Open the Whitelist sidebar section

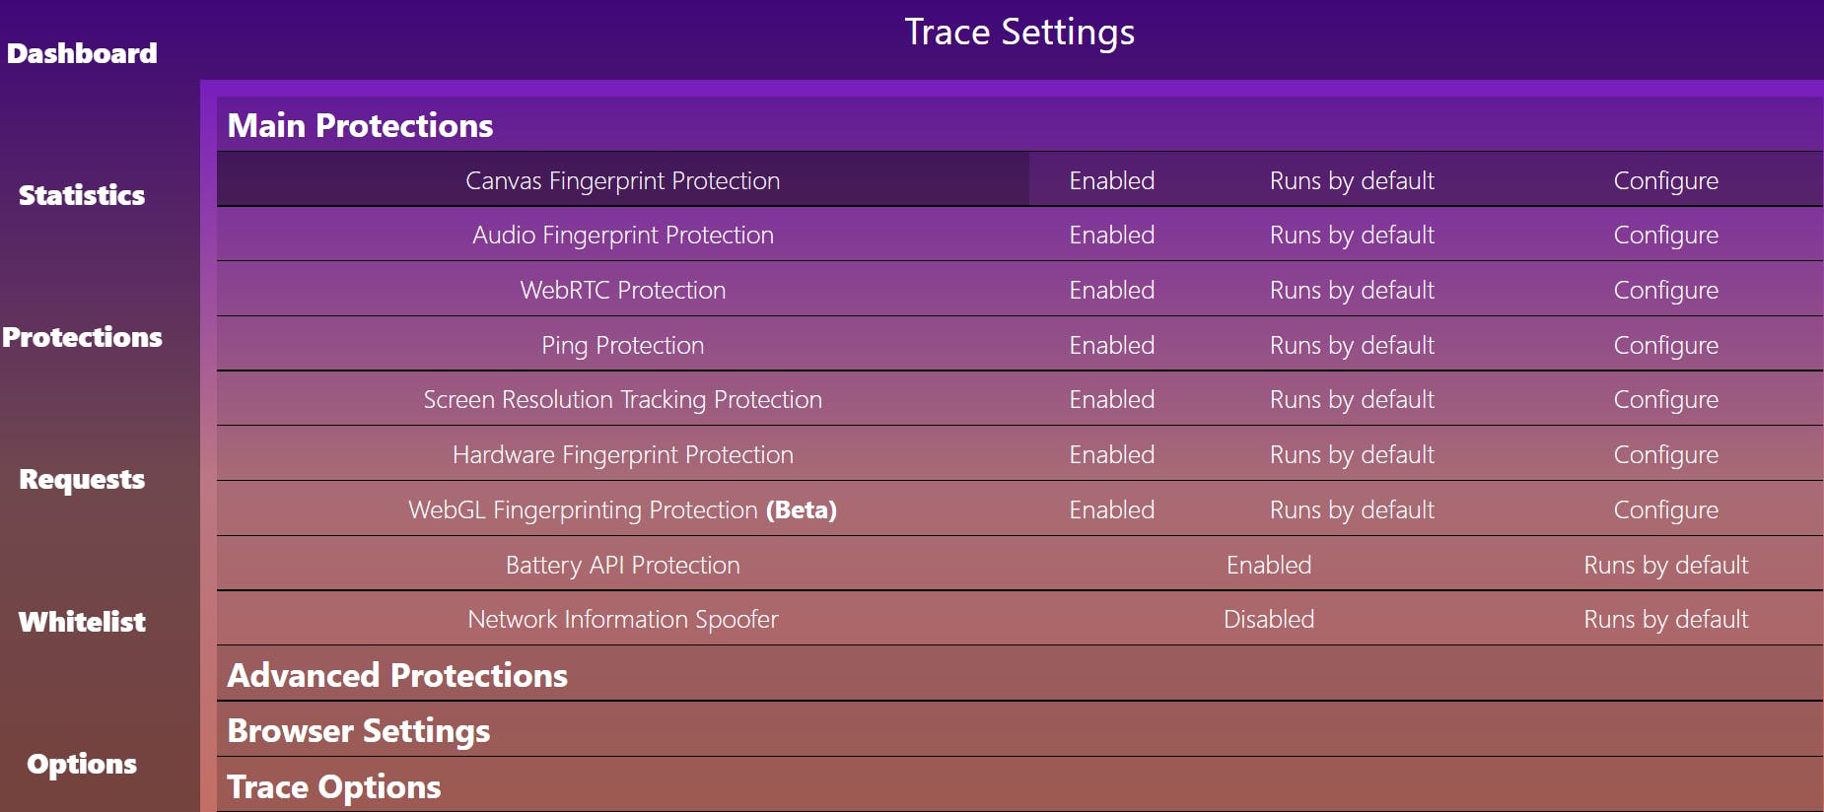82,622
